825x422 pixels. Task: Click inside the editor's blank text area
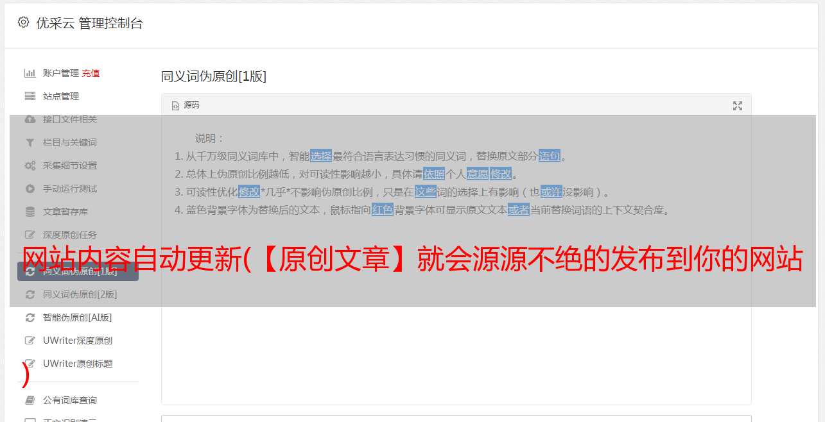tap(456, 321)
